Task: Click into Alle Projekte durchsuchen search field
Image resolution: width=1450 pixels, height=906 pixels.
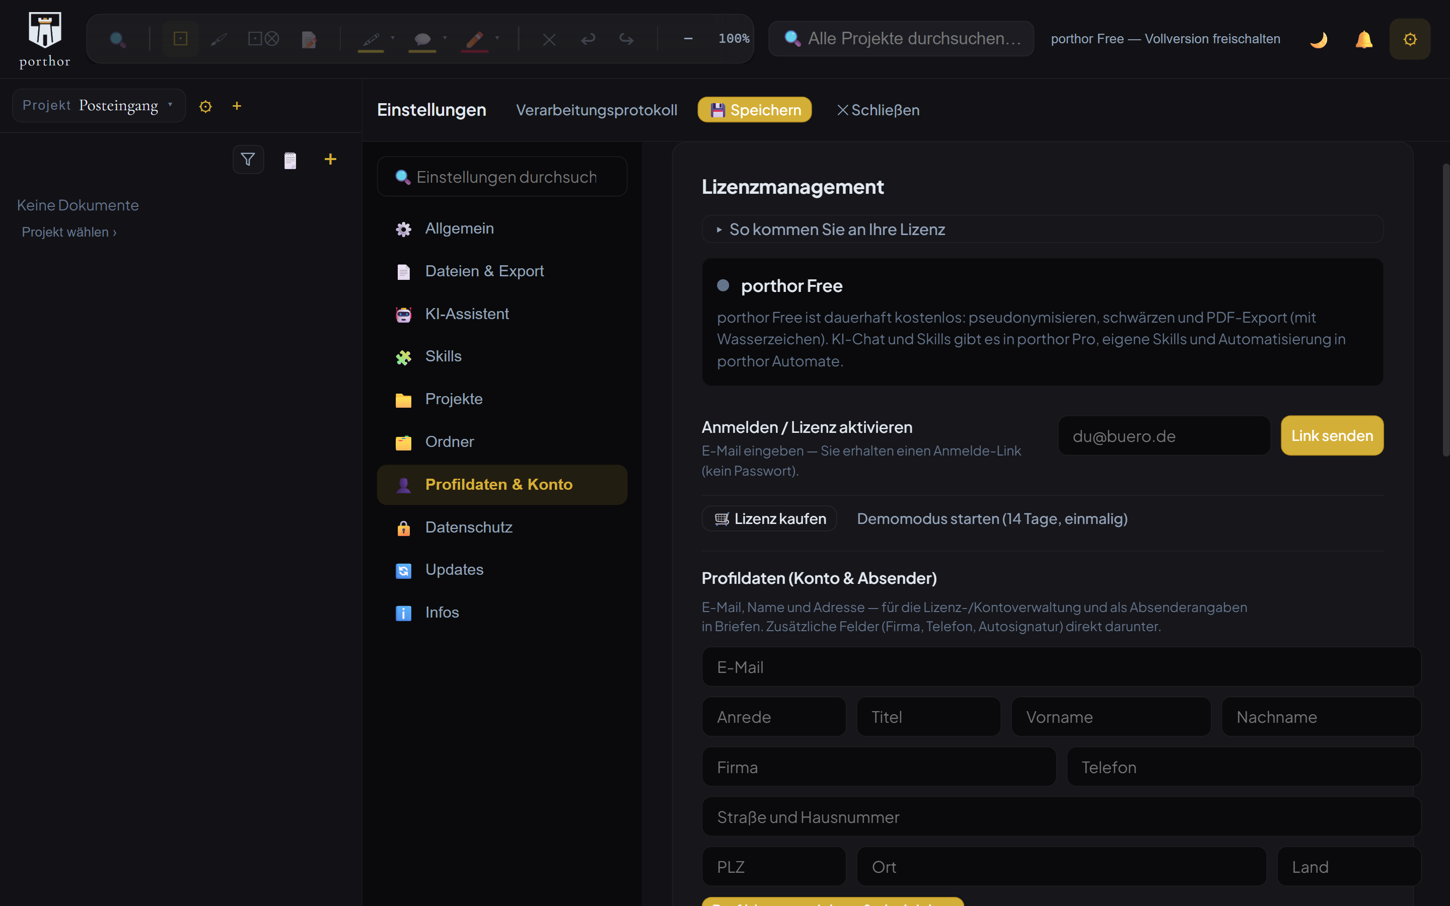Action: [901, 39]
